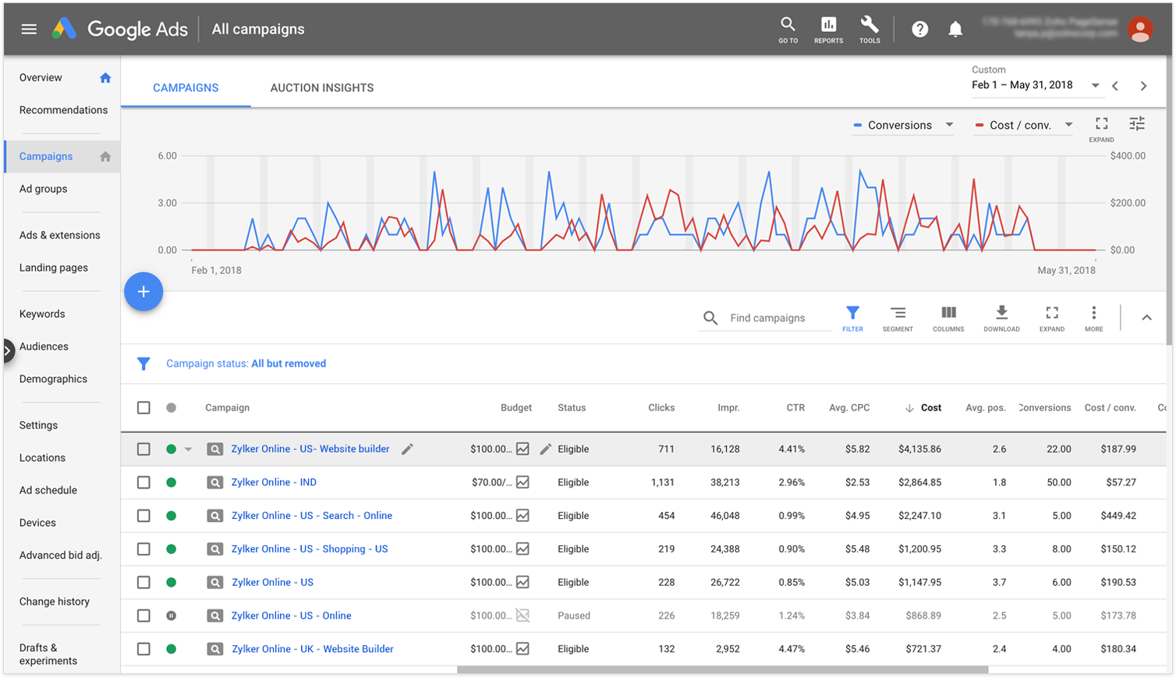The height and width of the screenshot is (678, 1176).
Task: Collapse the chart with the up chevron
Action: (1146, 318)
